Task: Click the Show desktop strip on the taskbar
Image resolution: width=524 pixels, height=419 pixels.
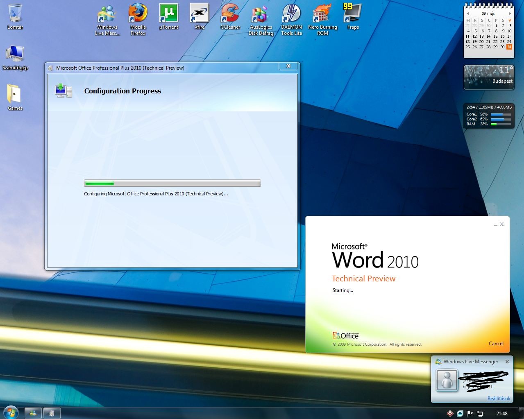Action: point(521,413)
